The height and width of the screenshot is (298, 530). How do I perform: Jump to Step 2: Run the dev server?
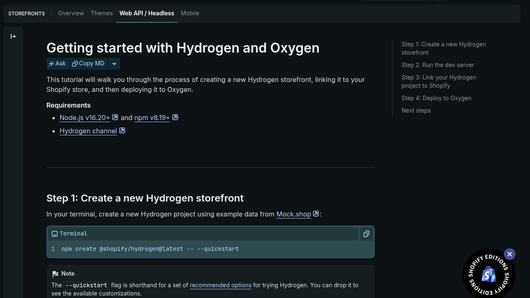pos(438,65)
